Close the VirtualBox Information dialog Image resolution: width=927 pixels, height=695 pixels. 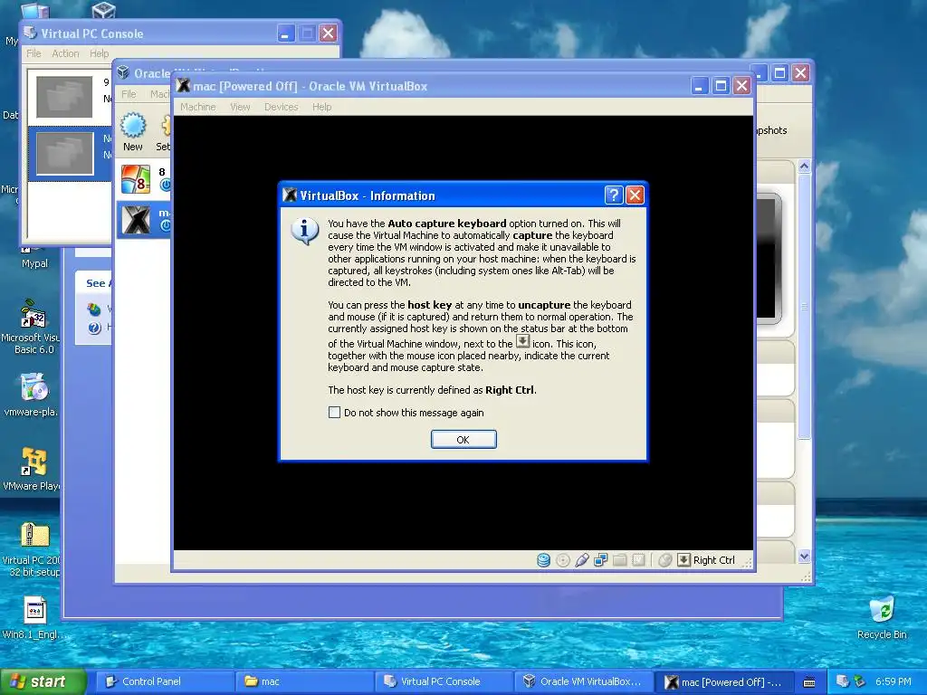[x=635, y=195]
